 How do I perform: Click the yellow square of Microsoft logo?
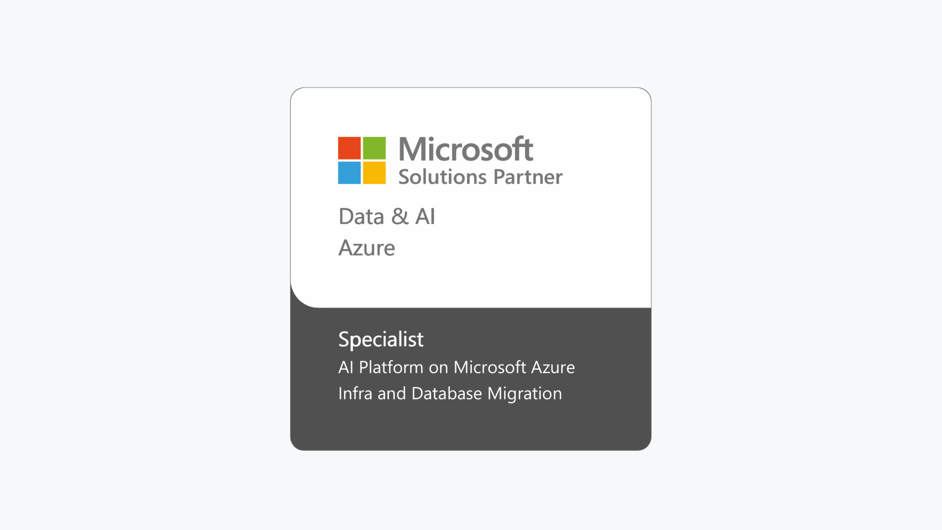pyautogui.click(x=374, y=173)
